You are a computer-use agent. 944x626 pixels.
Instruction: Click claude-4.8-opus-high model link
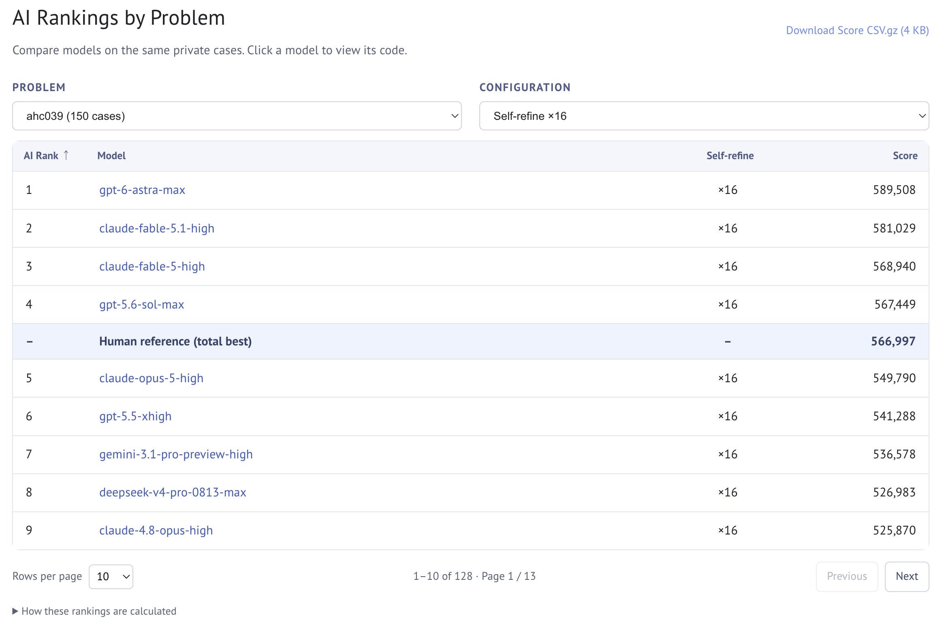pyautogui.click(x=156, y=530)
